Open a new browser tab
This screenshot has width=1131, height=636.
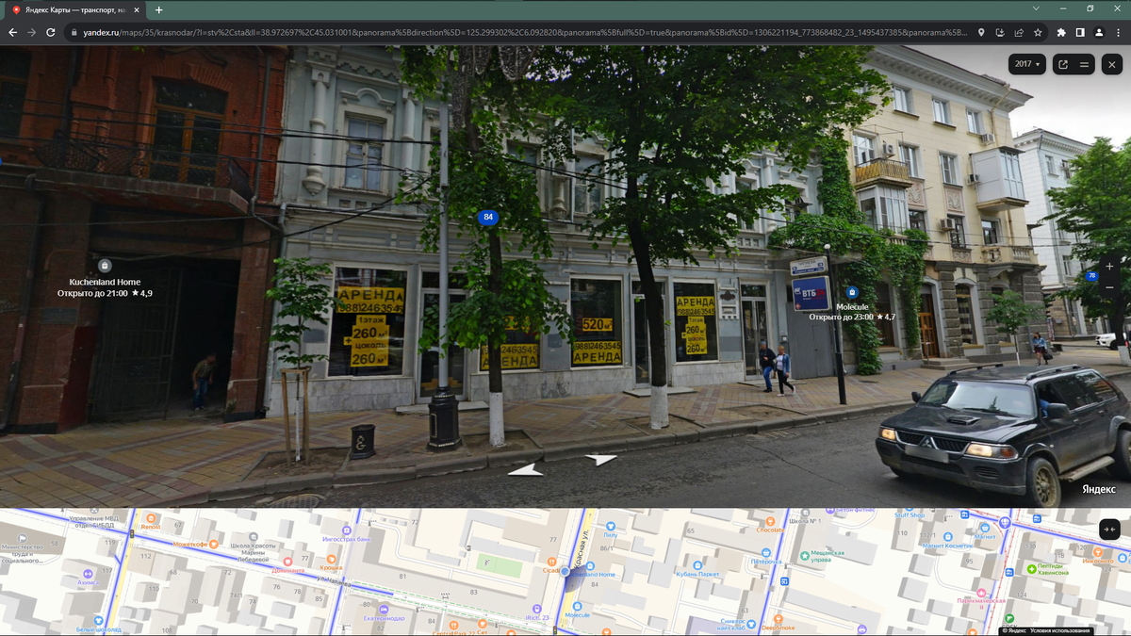(x=158, y=9)
